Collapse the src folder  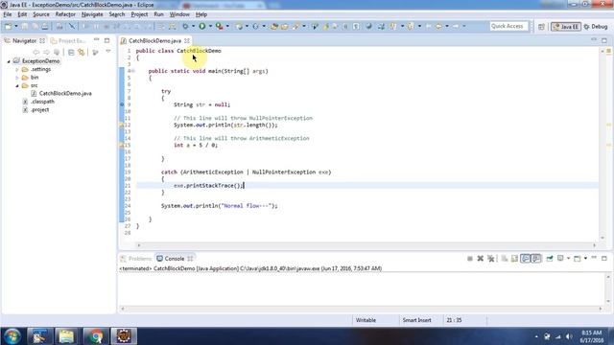point(17,85)
